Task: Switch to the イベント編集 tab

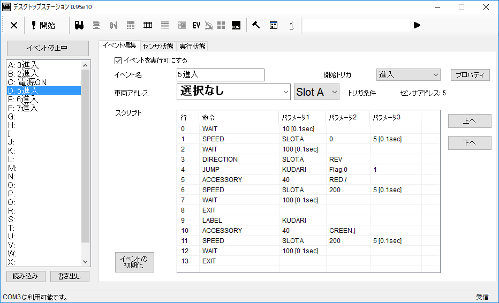Action: (x=119, y=46)
